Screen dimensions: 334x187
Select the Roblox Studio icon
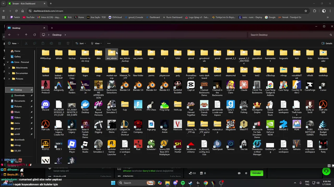(x=85, y=146)
